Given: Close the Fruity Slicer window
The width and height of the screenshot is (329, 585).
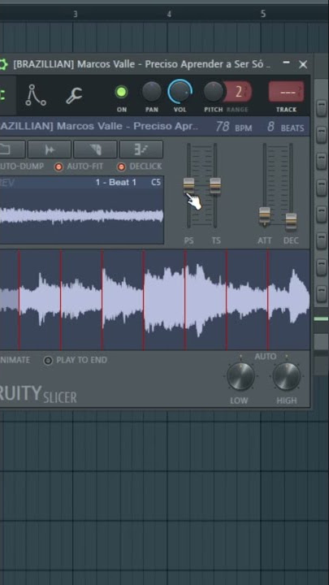Looking at the screenshot, I should (303, 64).
